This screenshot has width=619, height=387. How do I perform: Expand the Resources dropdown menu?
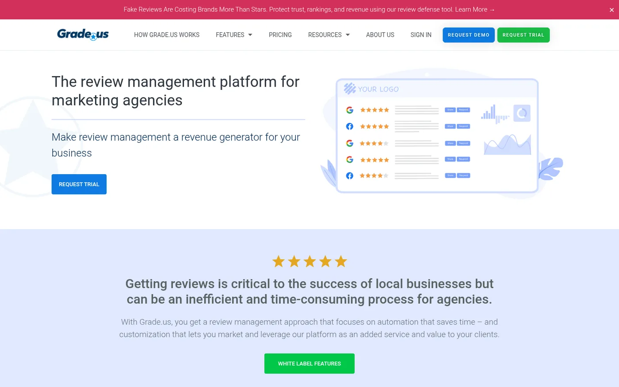pos(329,35)
